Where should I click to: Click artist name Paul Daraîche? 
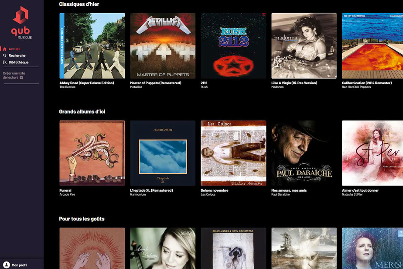coord(280,195)
